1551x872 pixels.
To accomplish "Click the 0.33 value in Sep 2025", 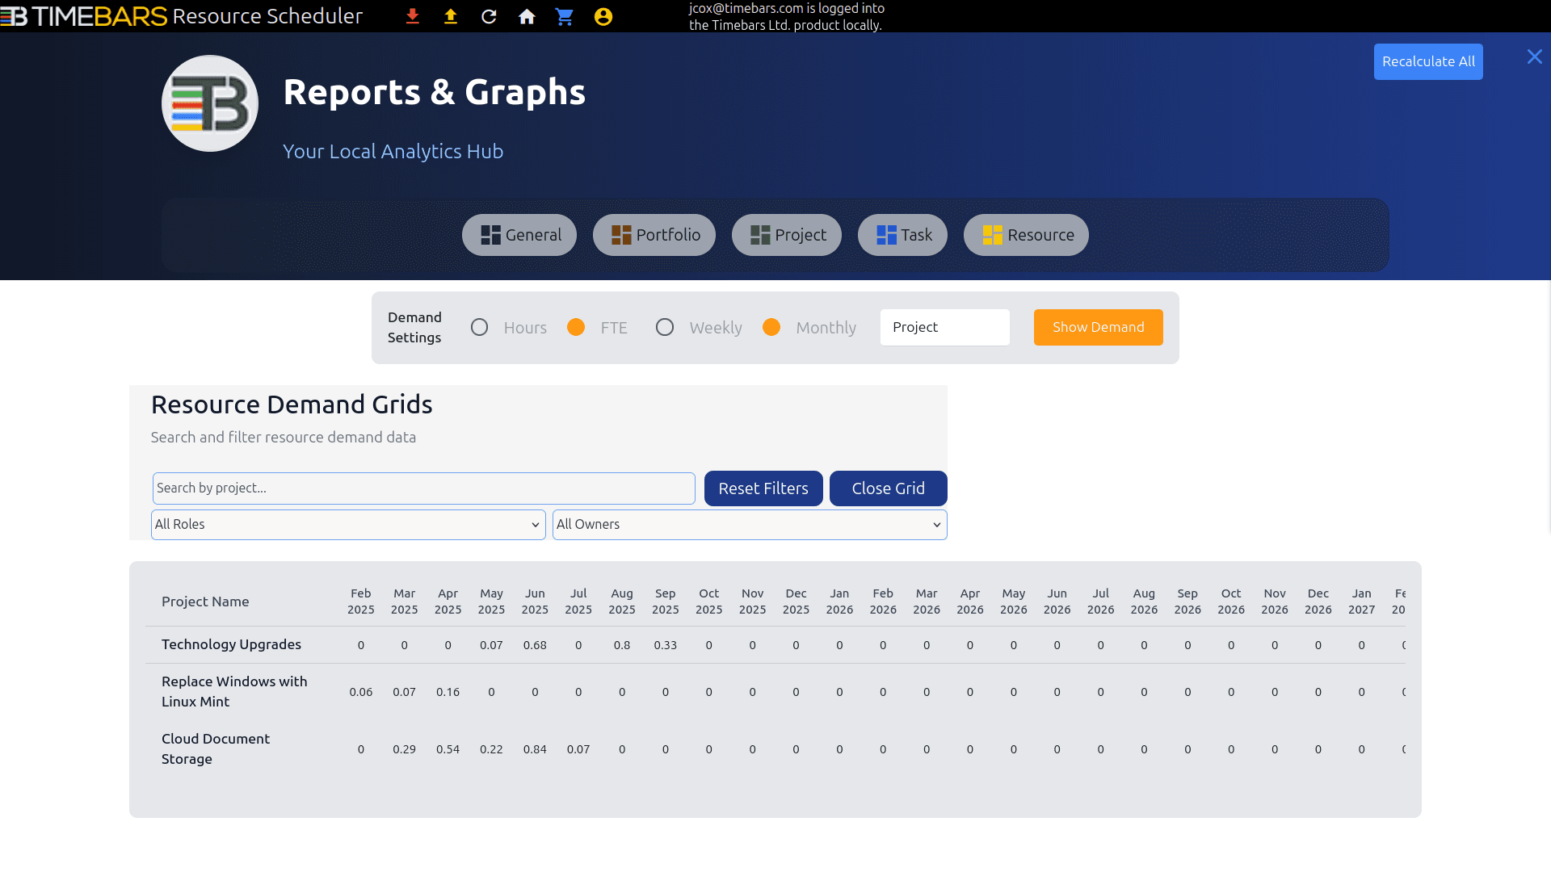I will coord(666,645).
